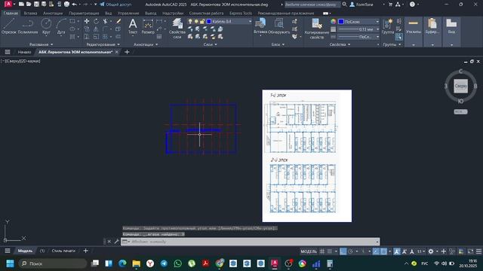Select the Полилиния (Polyline) tool

point(28,26)
